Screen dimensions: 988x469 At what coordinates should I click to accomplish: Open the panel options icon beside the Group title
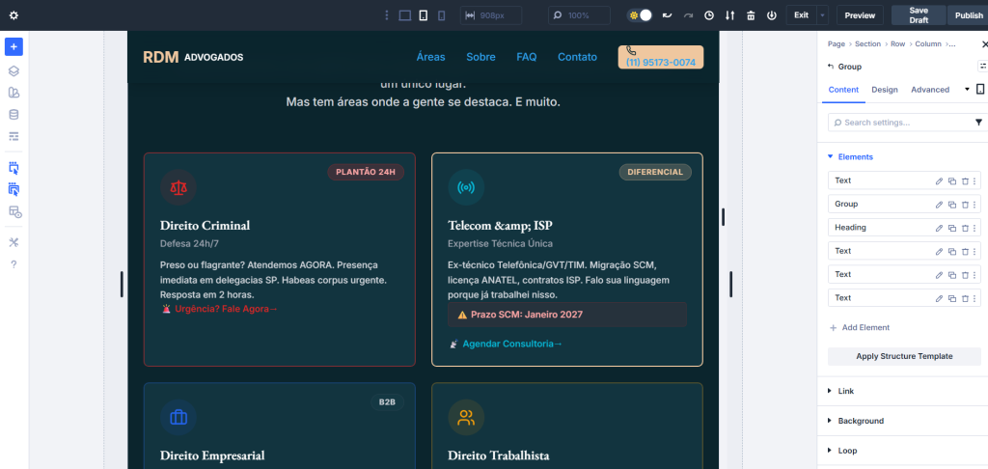coord(982,66)
